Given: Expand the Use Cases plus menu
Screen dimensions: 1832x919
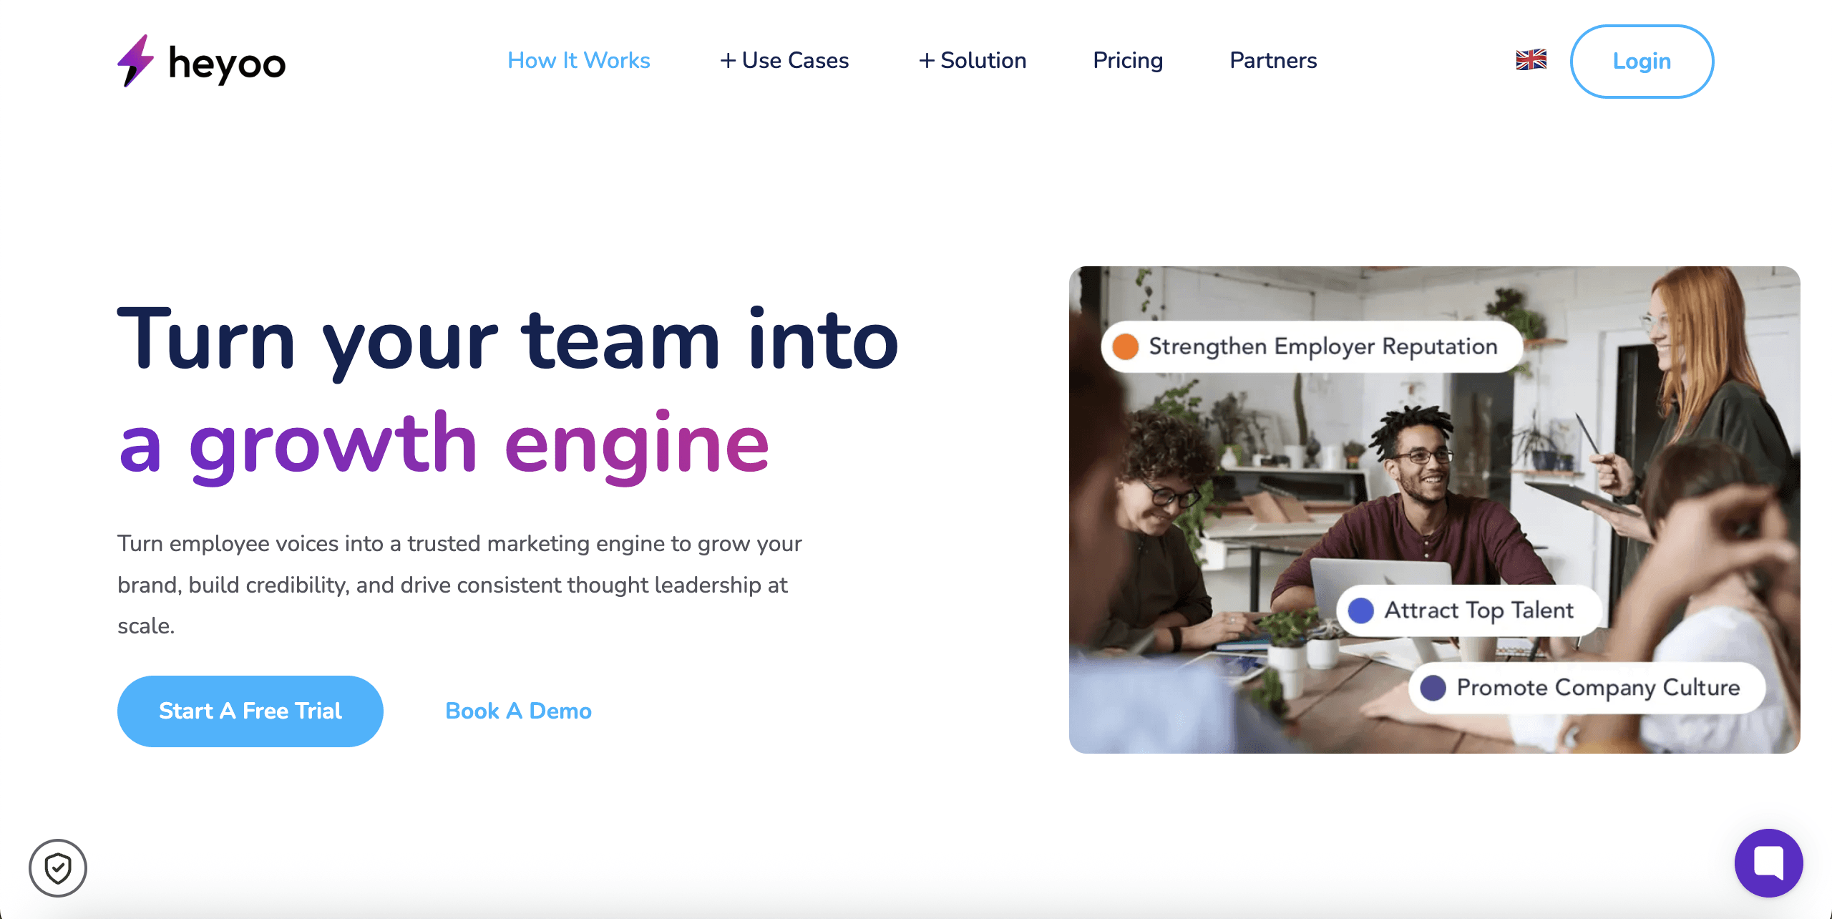Looking at the screenshot, I should [x=784, y=61].
